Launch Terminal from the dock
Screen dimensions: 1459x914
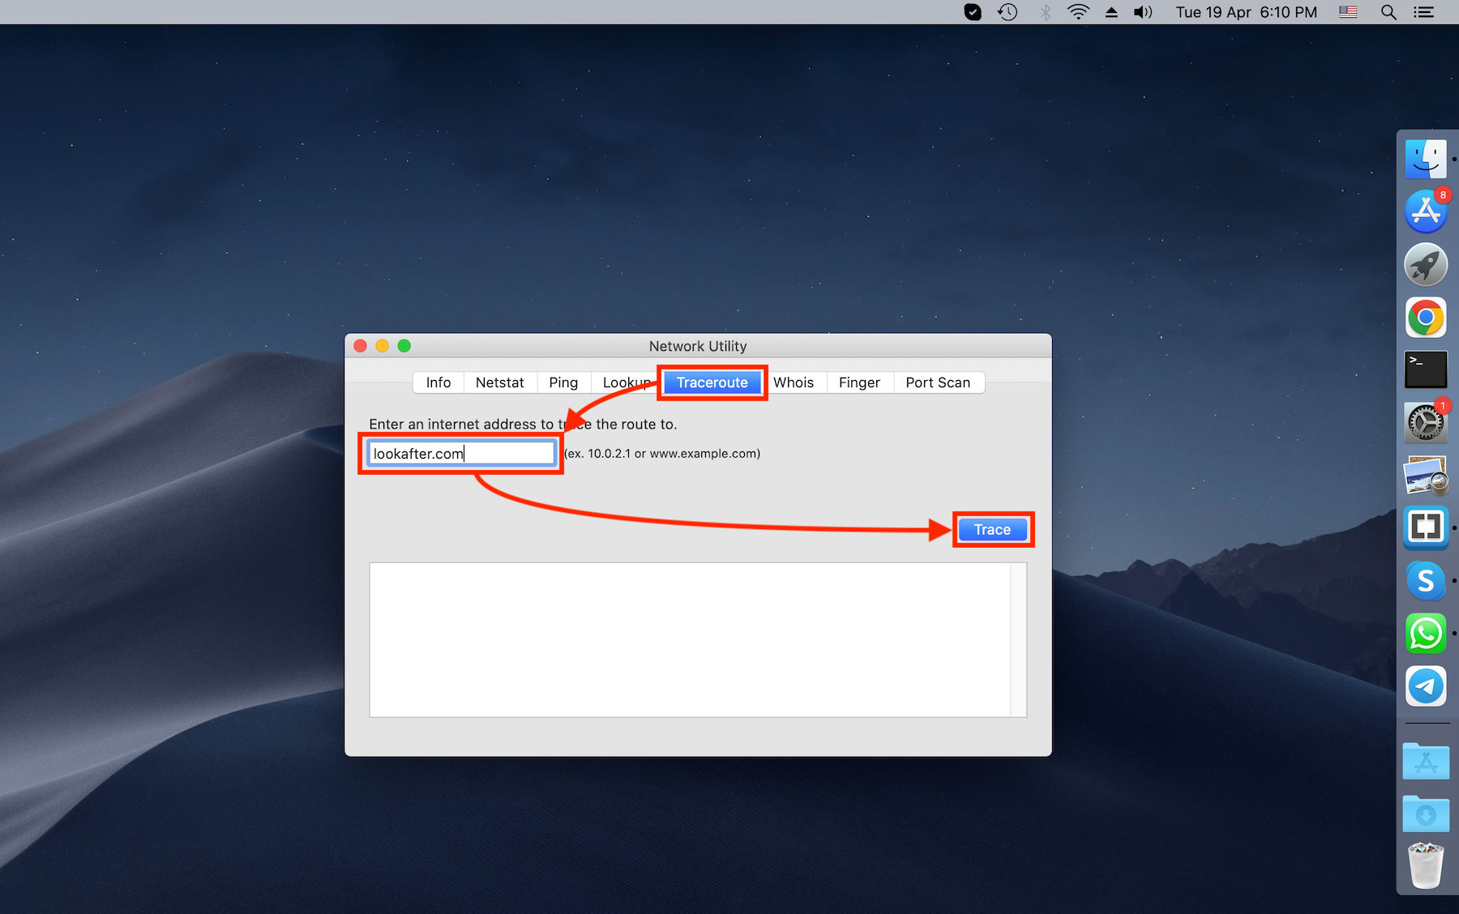(x=1426, y=370)
